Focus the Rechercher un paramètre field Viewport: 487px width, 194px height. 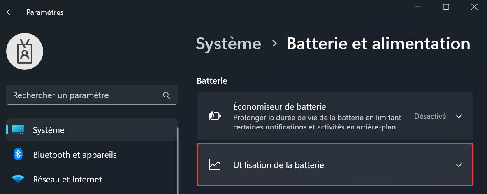pyautogui.click(x=92, y=95)
